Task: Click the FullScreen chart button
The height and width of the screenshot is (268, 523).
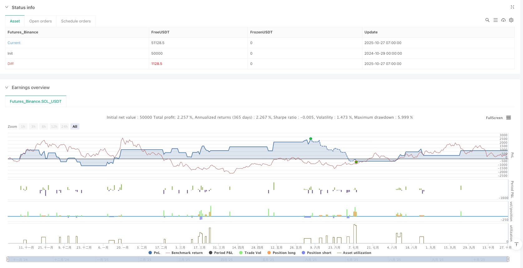Action: [x=494, y=118]
